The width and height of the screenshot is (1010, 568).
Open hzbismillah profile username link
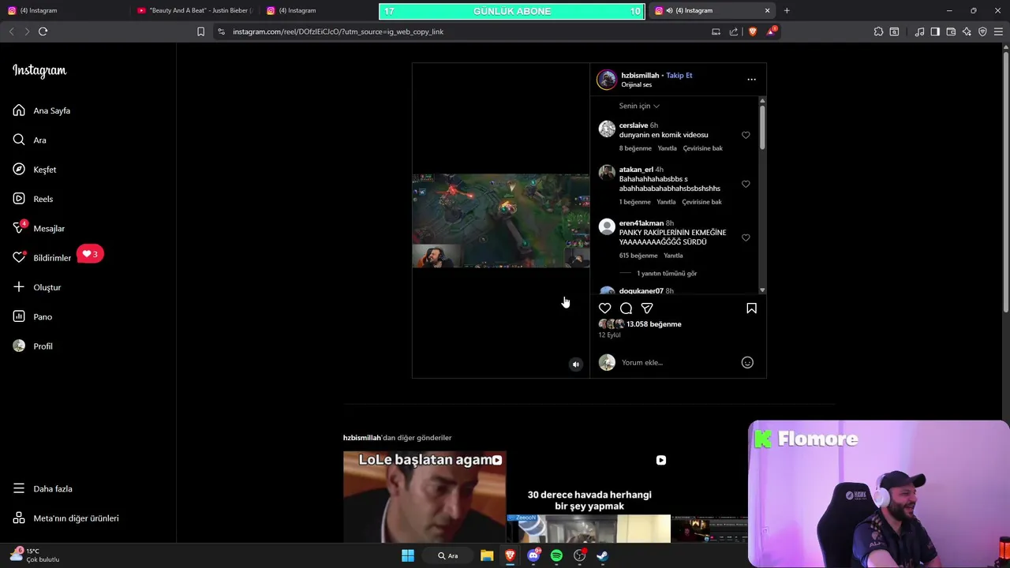[640, 76]
